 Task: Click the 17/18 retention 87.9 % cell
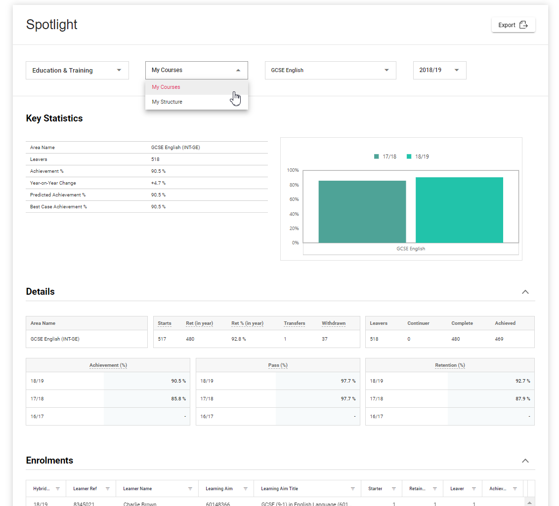click(491, 399)
